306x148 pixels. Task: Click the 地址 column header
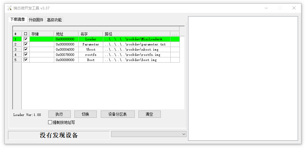click(x=66, y=34)
